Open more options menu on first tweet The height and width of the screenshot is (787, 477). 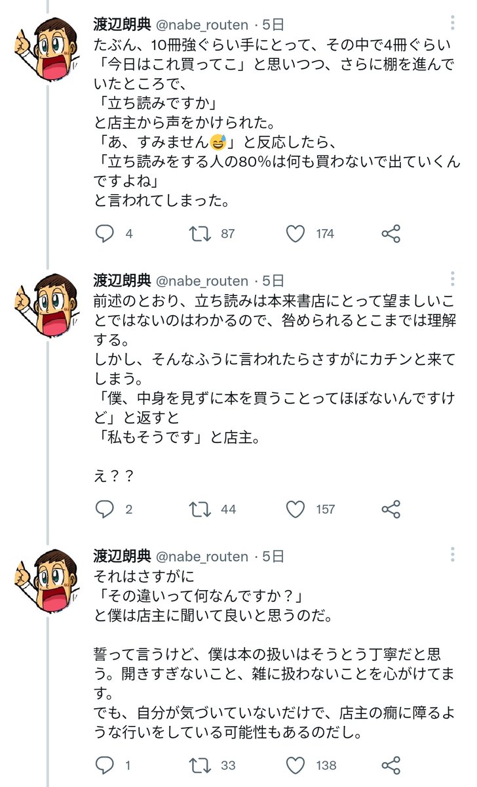click(453, 24)
